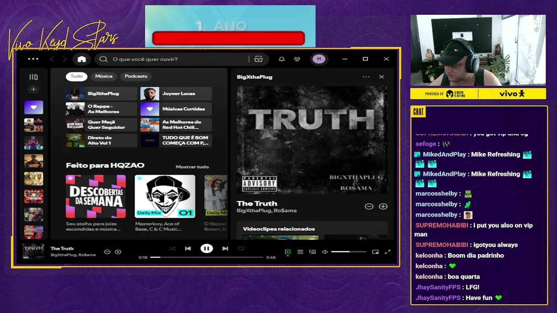
Task: Create a playlist with the plus icon
Action: click(x=34, y=89)
